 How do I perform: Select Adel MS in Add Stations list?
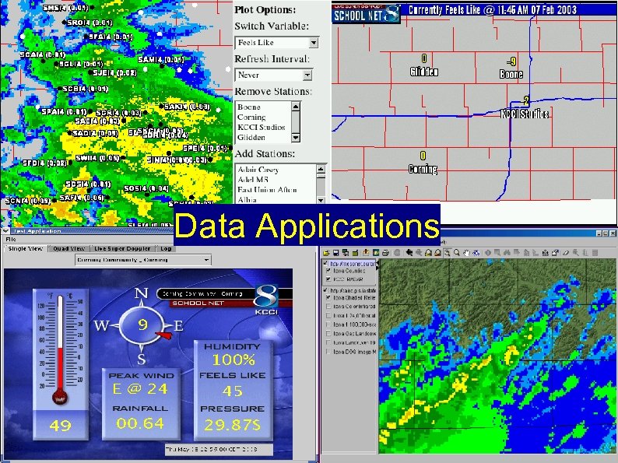point(253,179)
